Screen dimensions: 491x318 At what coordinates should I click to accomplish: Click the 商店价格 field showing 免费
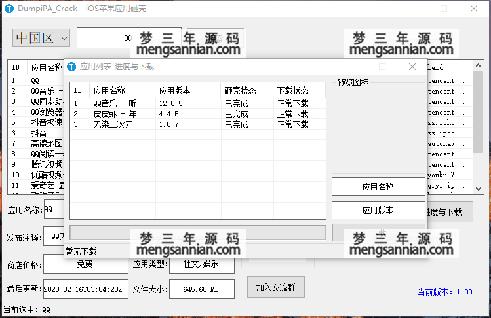(x=86, y=264)
